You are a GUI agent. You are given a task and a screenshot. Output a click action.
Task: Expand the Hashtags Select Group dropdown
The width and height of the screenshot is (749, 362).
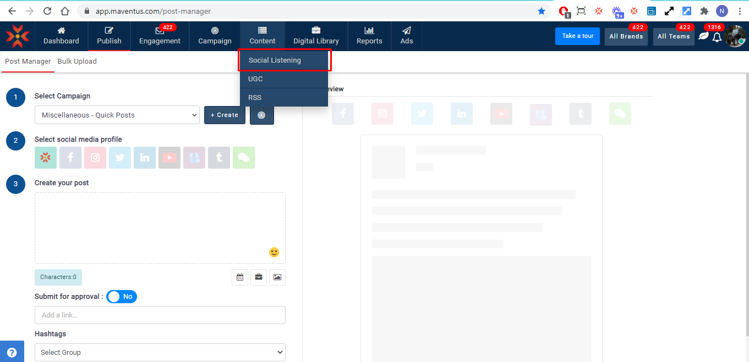160,353
